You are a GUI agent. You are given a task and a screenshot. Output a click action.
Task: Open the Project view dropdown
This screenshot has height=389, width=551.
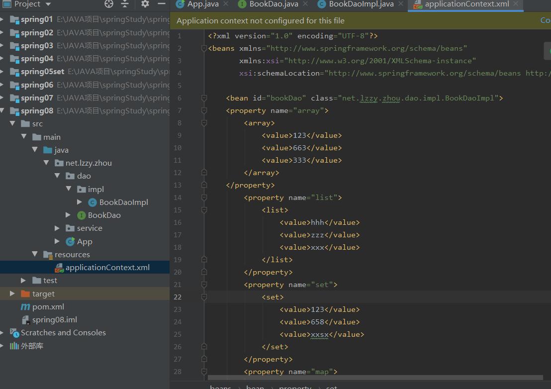click(x=48, y=4)
